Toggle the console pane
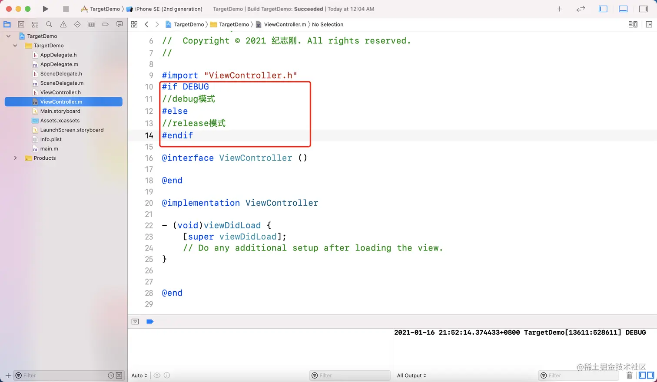 pos(650,375)
